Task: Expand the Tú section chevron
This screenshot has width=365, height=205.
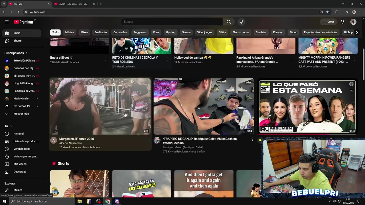Action: click(11, 126)
